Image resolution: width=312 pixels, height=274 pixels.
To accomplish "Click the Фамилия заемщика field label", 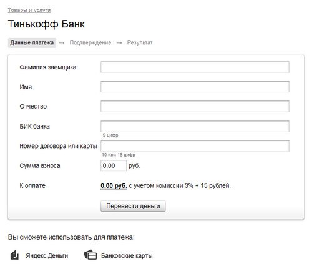I will 48,67.
